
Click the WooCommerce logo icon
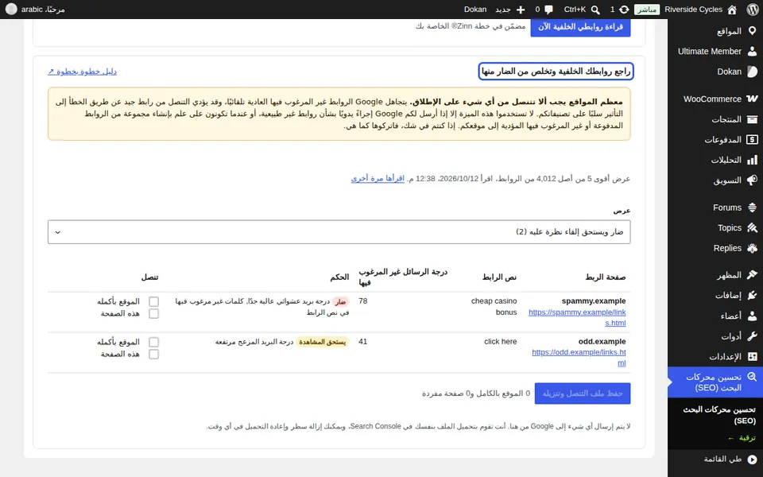pyautogui.click(x=752, y=99)
